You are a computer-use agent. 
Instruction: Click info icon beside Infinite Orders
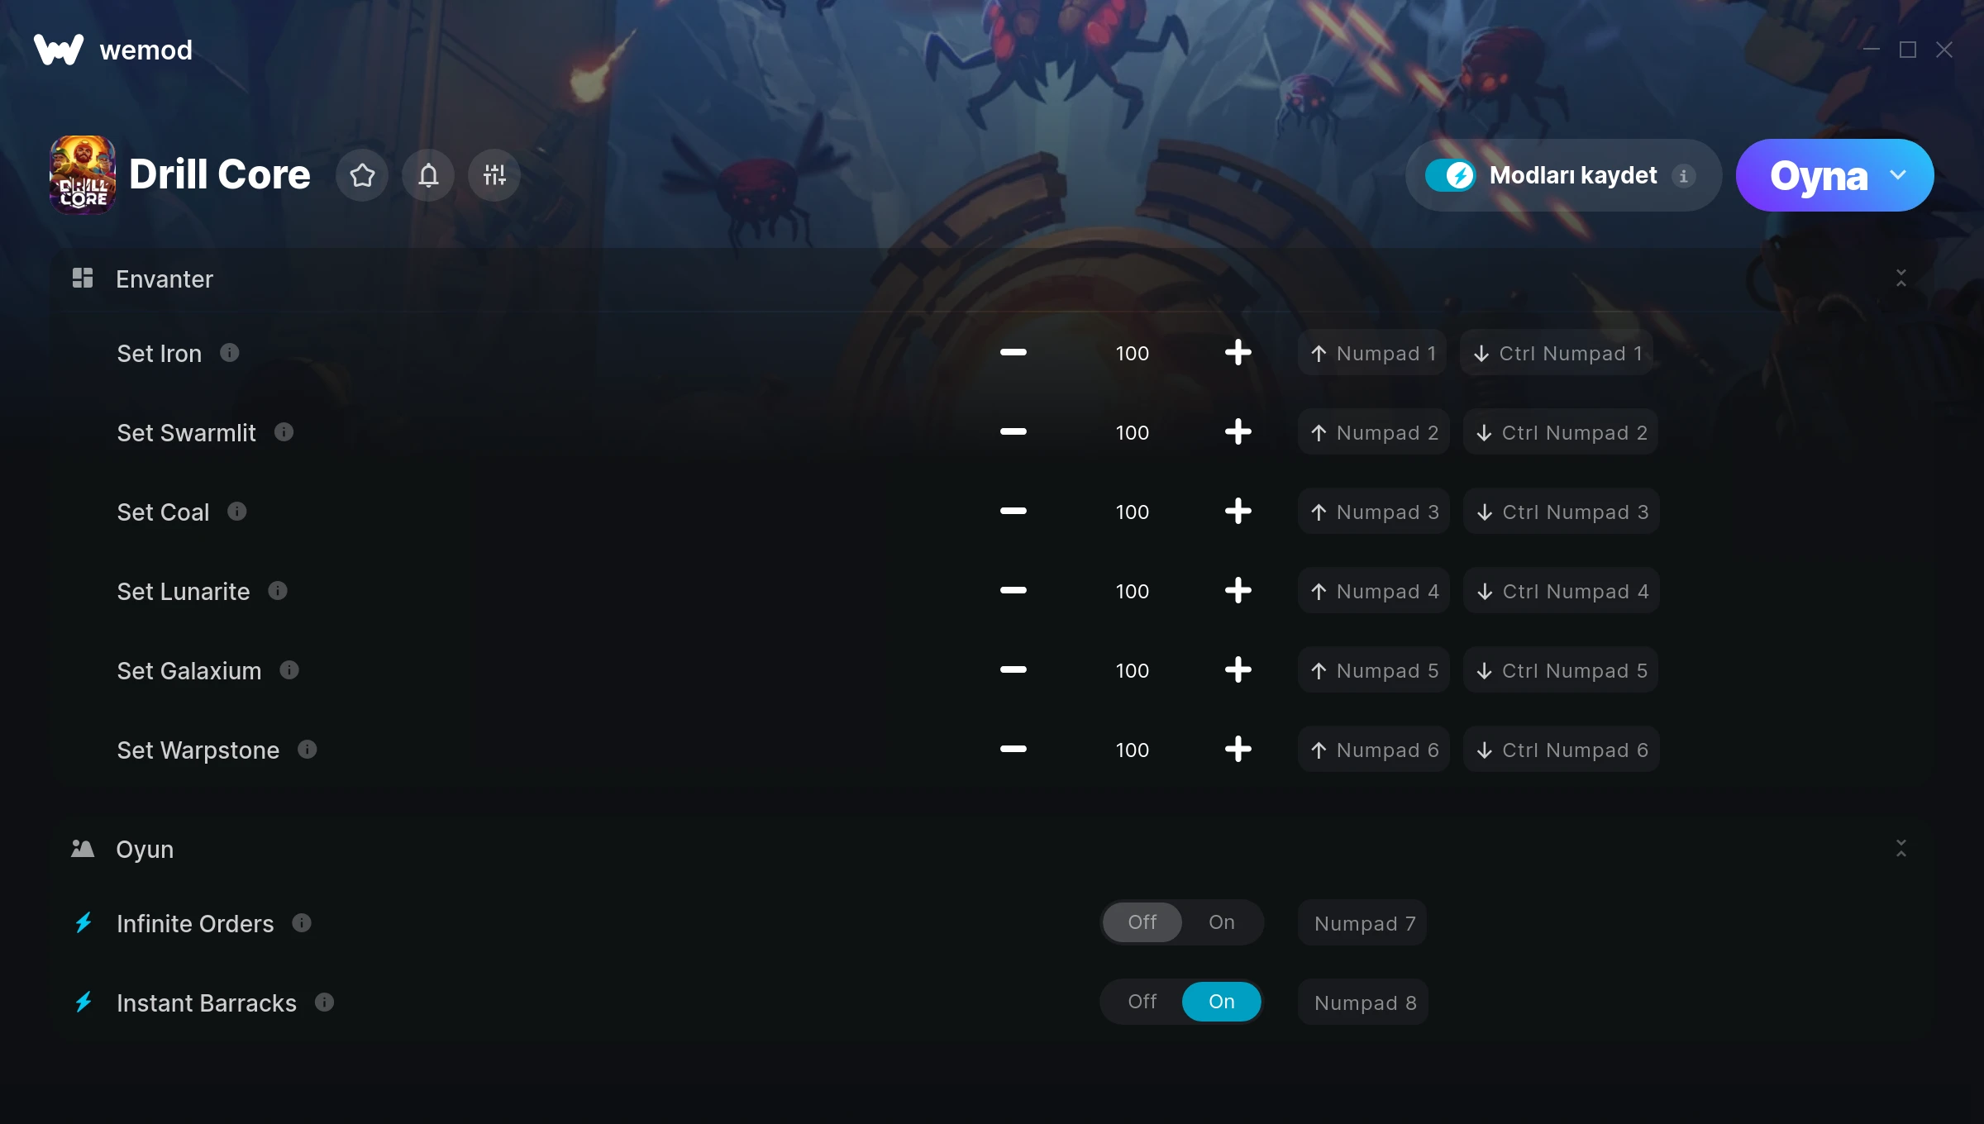click(302, 923)
